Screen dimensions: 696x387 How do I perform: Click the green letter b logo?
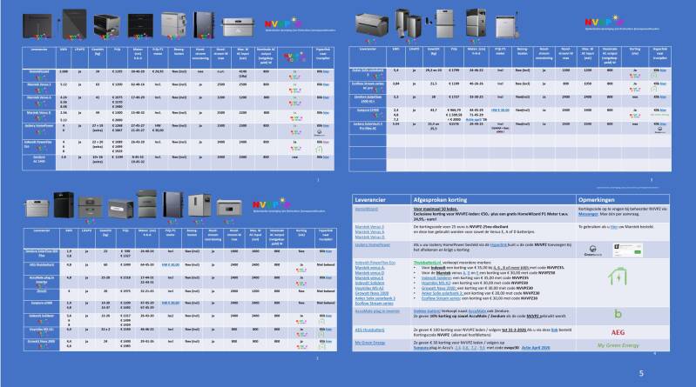click(618, 314)
